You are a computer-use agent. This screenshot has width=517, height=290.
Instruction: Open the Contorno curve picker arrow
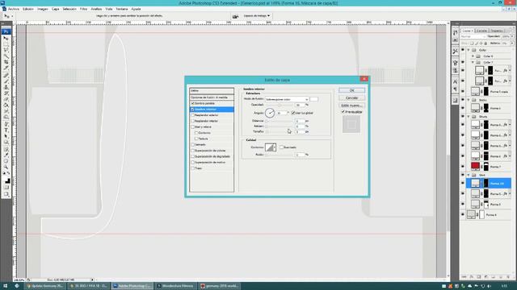[x=275, y=147]
